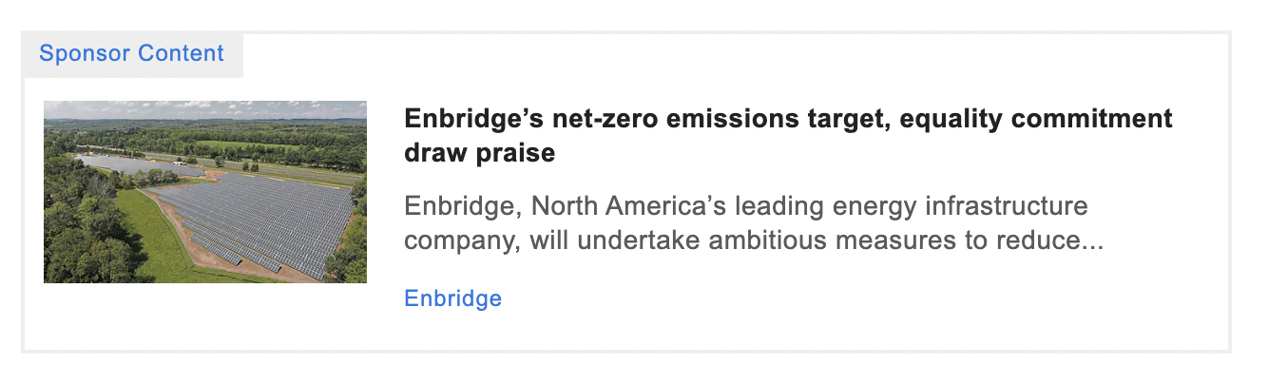This screenshot has height=384, width=1268.
Task: Click the solar panel array in the photo
Action: [257, 219]
